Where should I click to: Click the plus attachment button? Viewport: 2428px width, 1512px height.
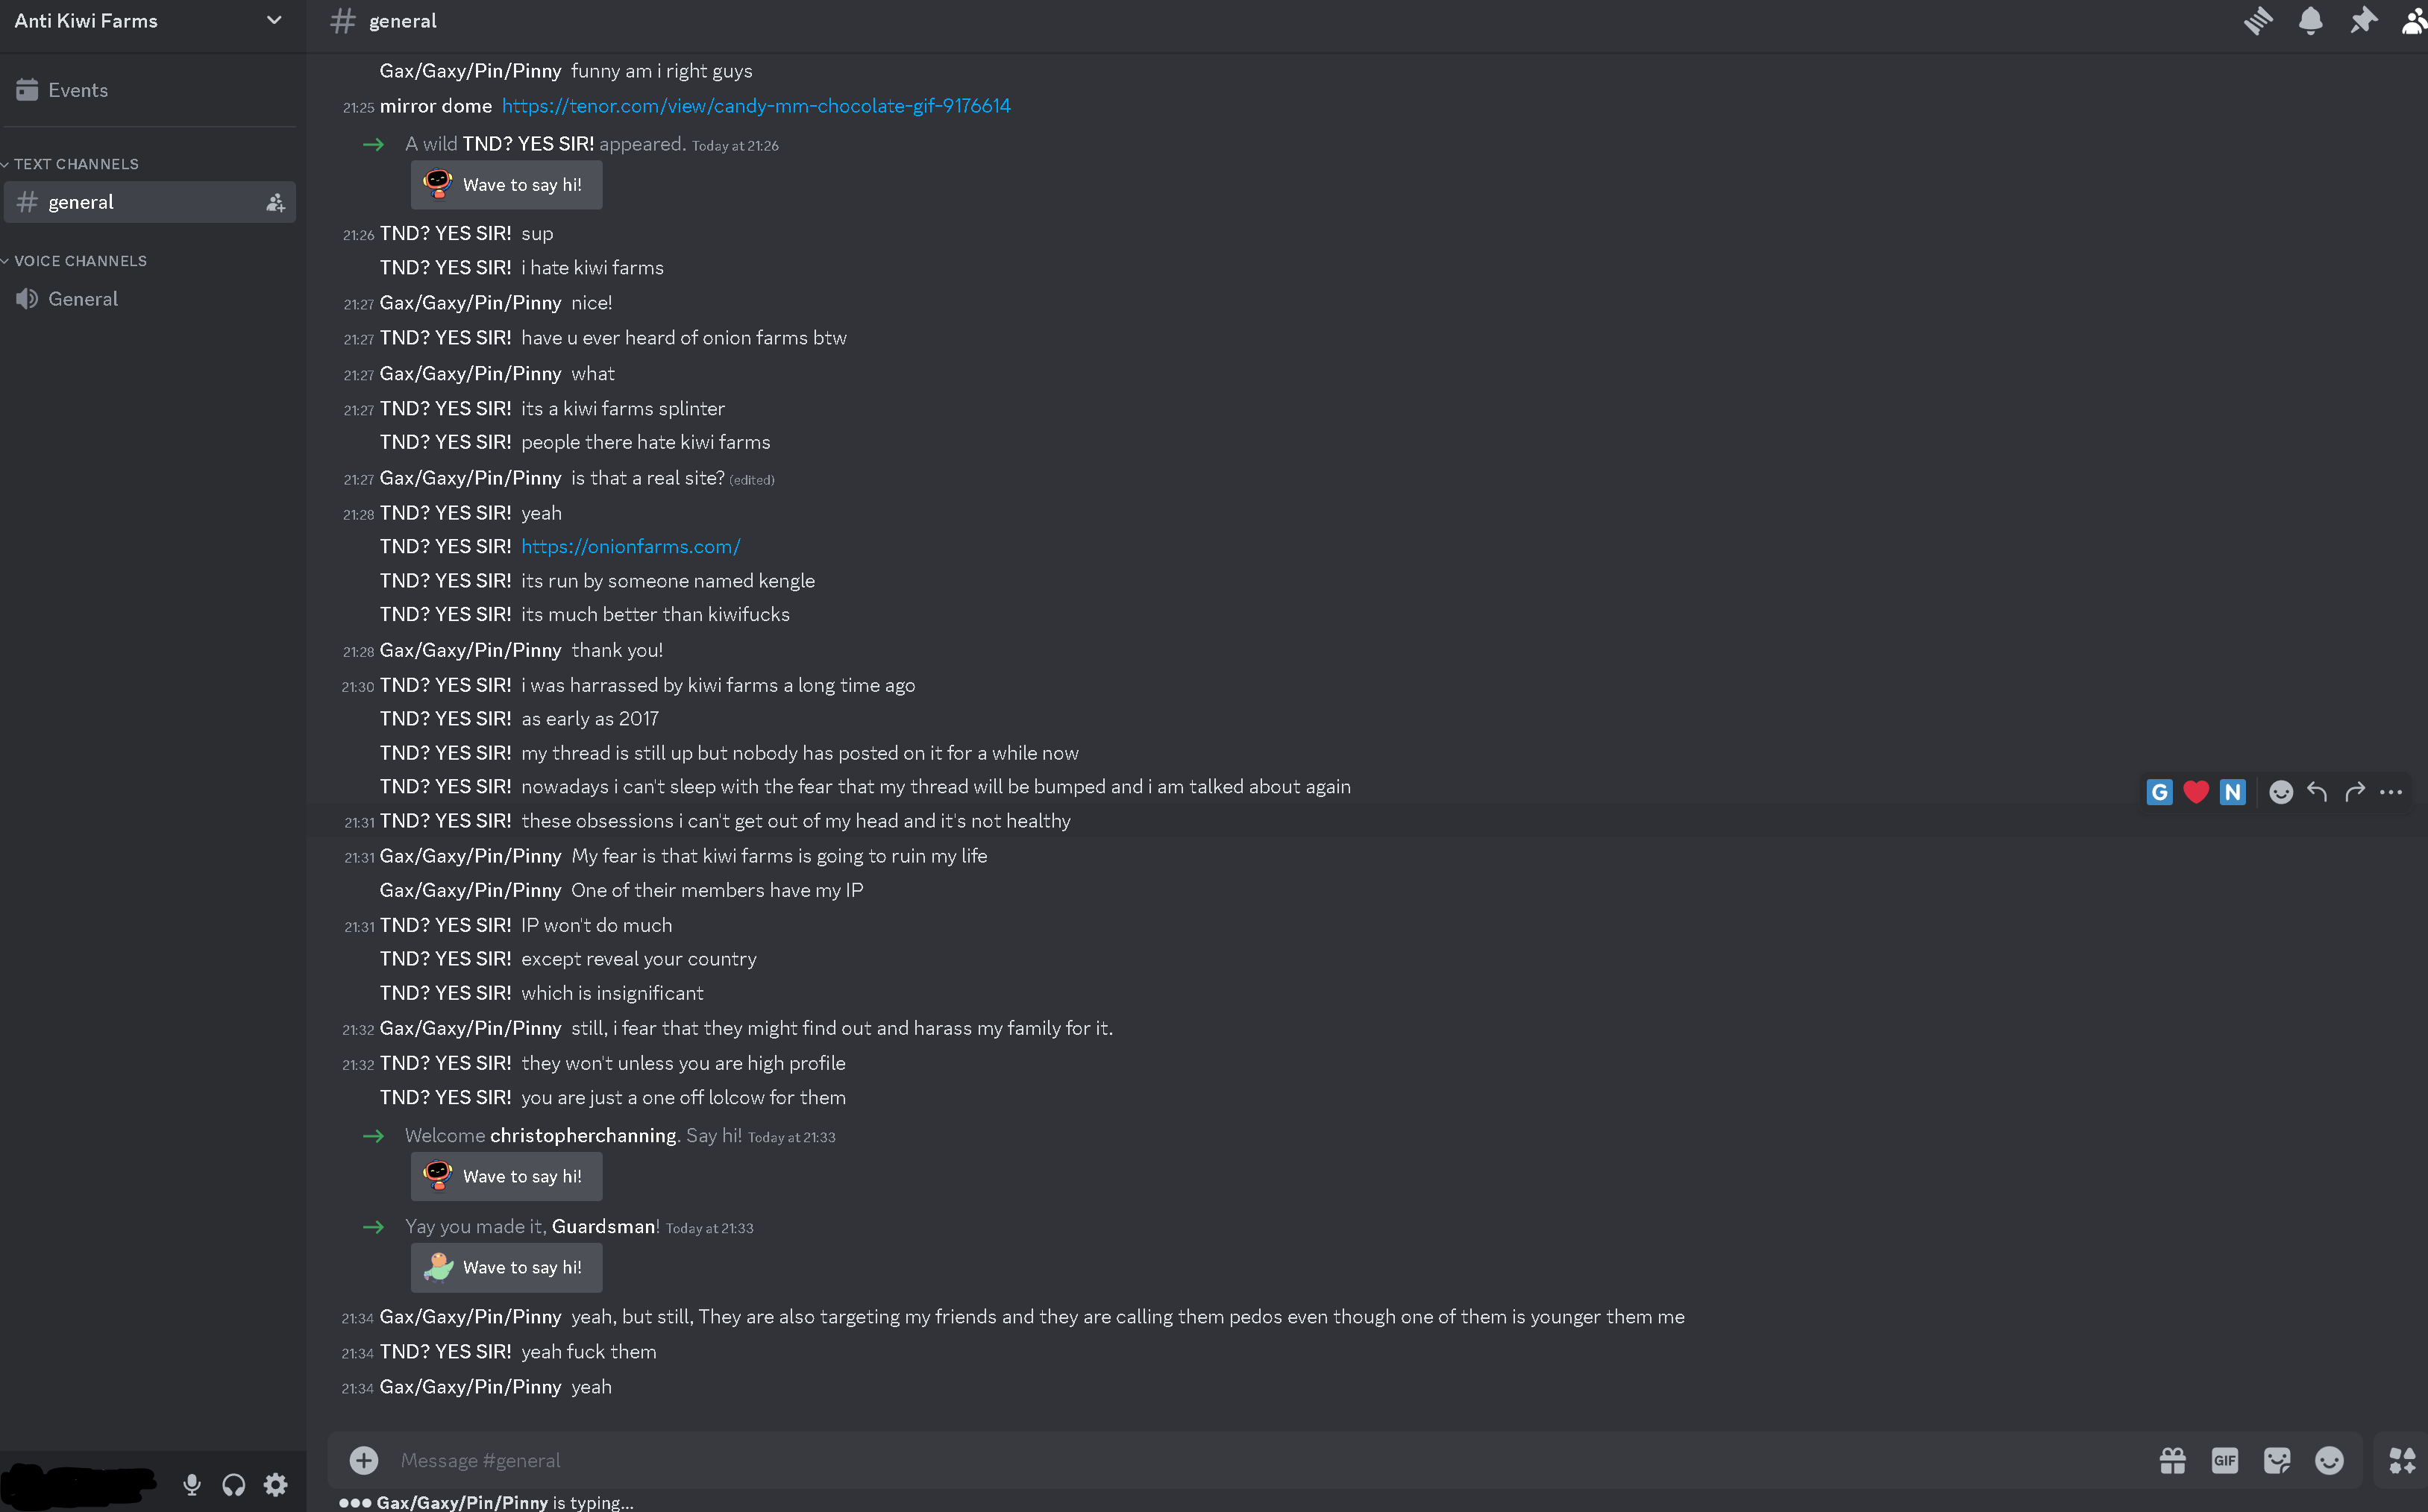364,1461
